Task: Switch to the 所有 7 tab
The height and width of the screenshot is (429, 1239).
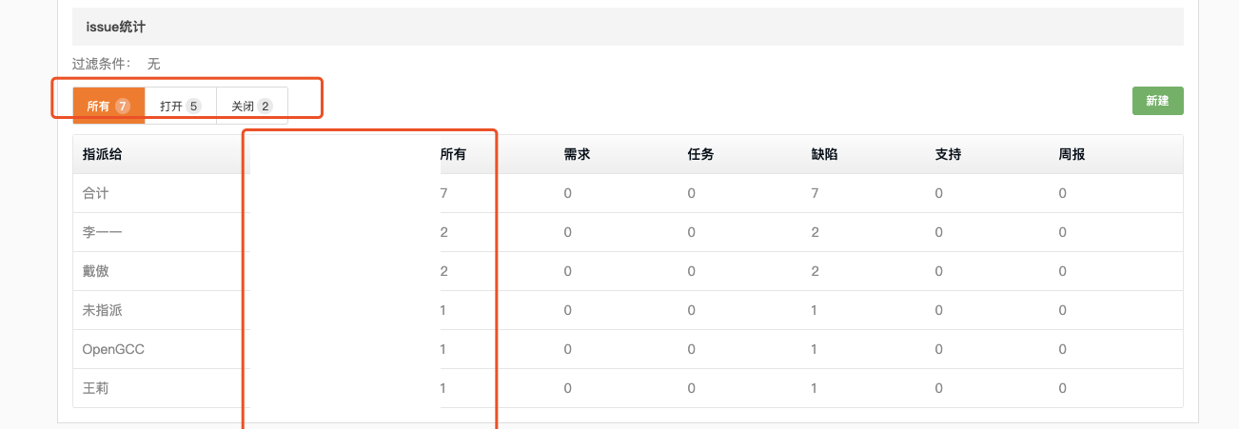Action: pos(108,106)
